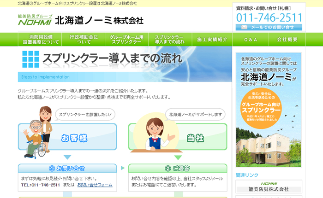Viewport: 323px width, 198px height.
Task: Click the 北海道ノーミ株式会社 company name heading
Action: (x=99, y=20)
